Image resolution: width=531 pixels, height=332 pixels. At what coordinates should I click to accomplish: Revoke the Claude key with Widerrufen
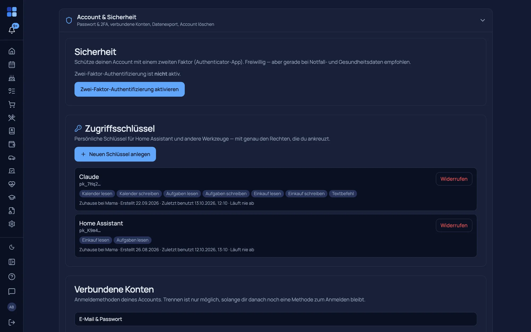[454, 179]
